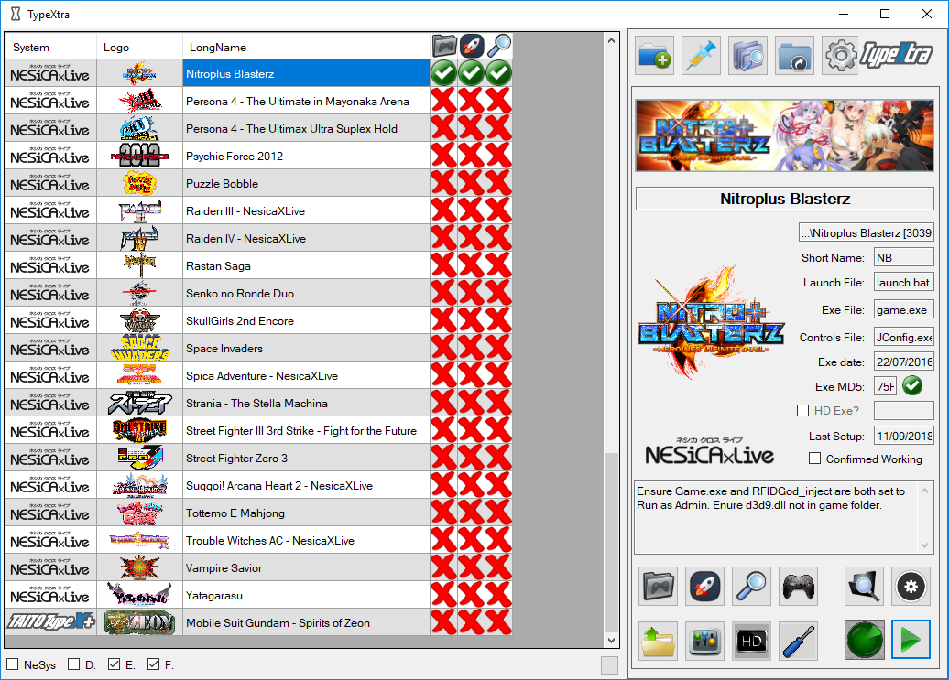Click the Controls File field JConfig.exe

[903, 338]
